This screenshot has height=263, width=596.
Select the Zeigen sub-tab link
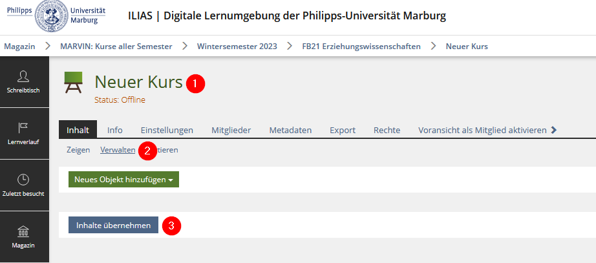[78, 150]
